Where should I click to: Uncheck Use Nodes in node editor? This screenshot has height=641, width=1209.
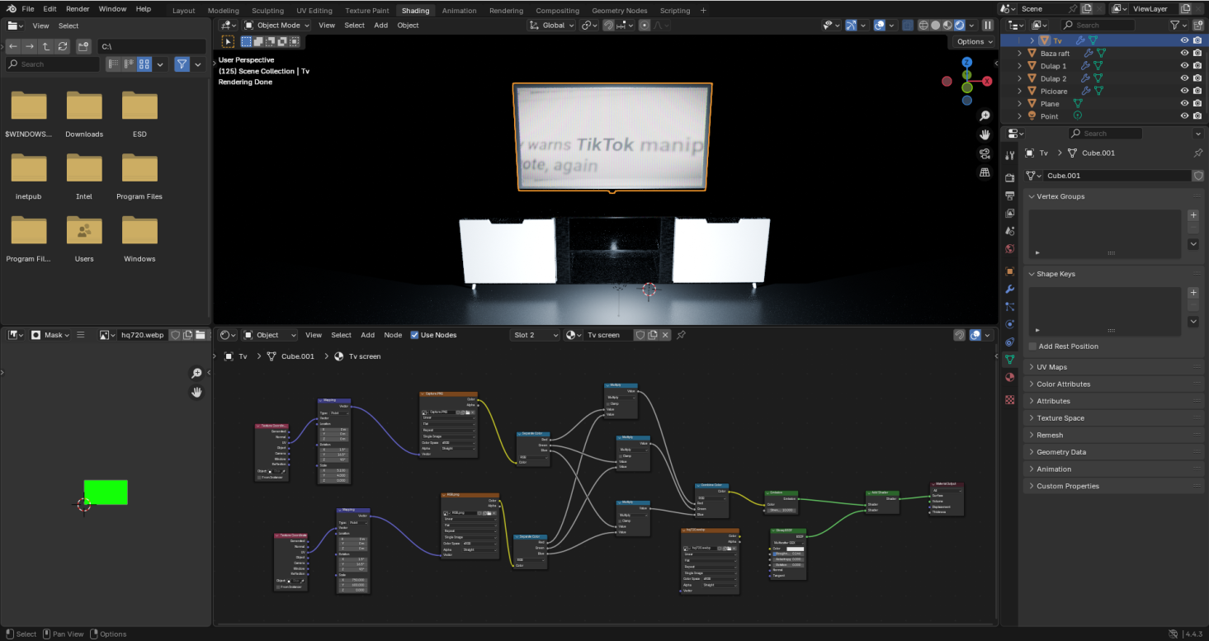[414, 335]
